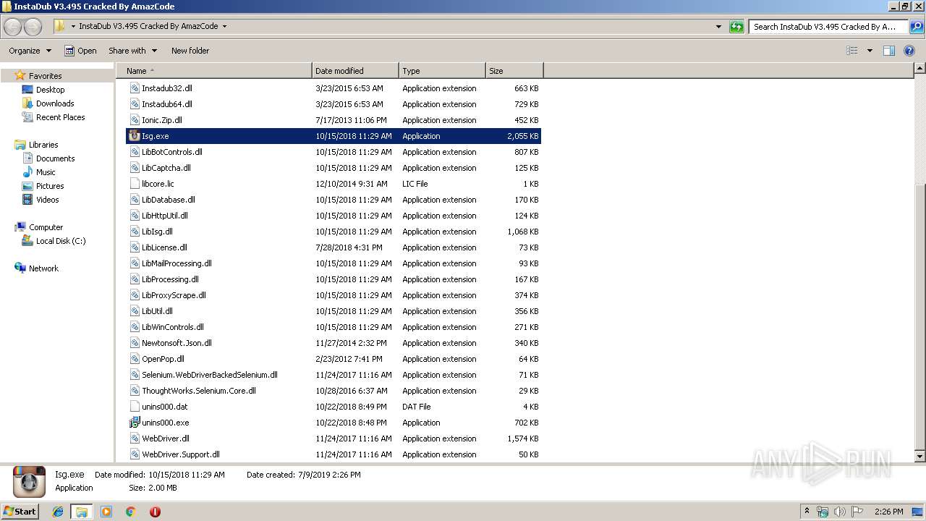Click the taskbar Explorer folder icon
Screen dimensions: 926x521
pyautogui.click(x=82, y=512)
